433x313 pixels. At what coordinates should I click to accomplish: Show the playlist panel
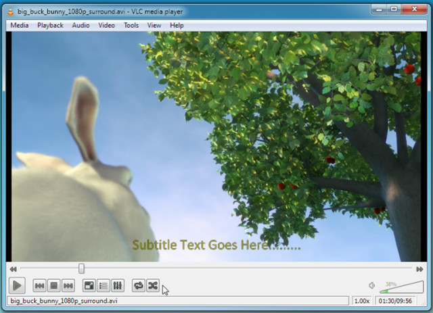tap(104, 285)
